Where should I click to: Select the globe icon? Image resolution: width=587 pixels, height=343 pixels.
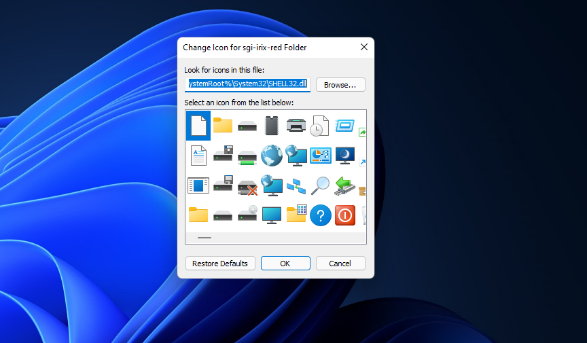[x=272, y=156]
